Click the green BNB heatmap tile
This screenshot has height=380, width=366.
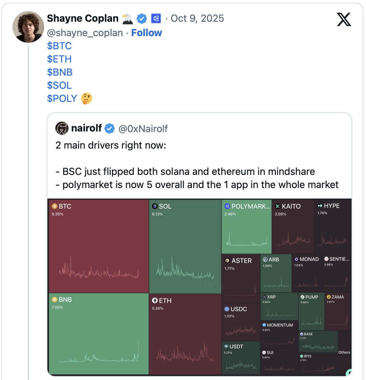point(98,334)
